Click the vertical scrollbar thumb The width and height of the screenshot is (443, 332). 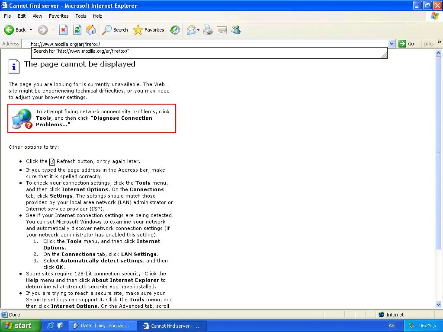pyautogui.click(x=439, y=153)
